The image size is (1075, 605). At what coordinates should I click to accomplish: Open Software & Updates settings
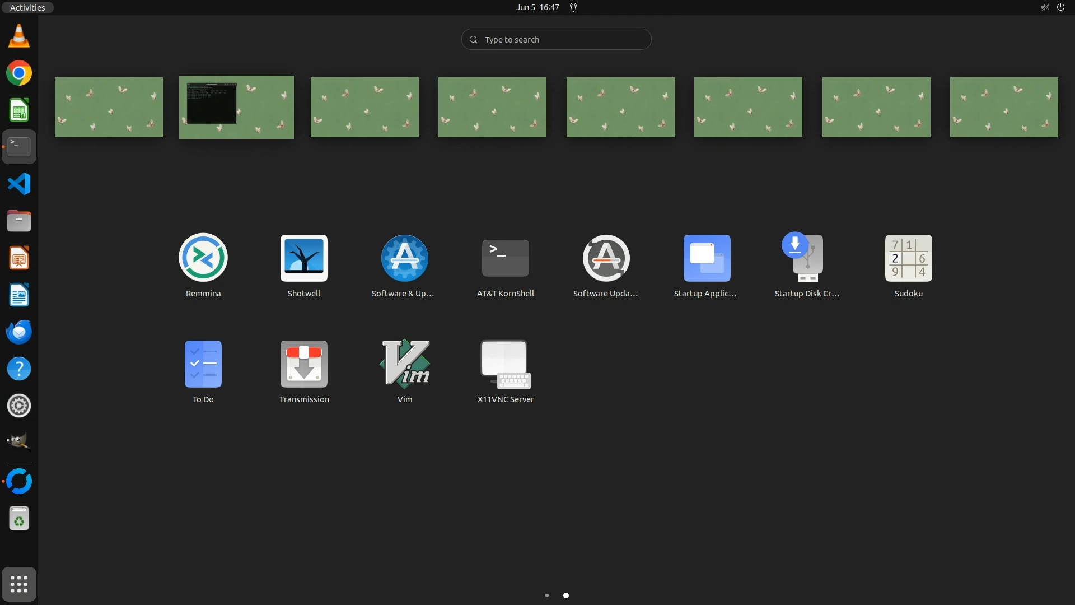click(x=404, y=258)
